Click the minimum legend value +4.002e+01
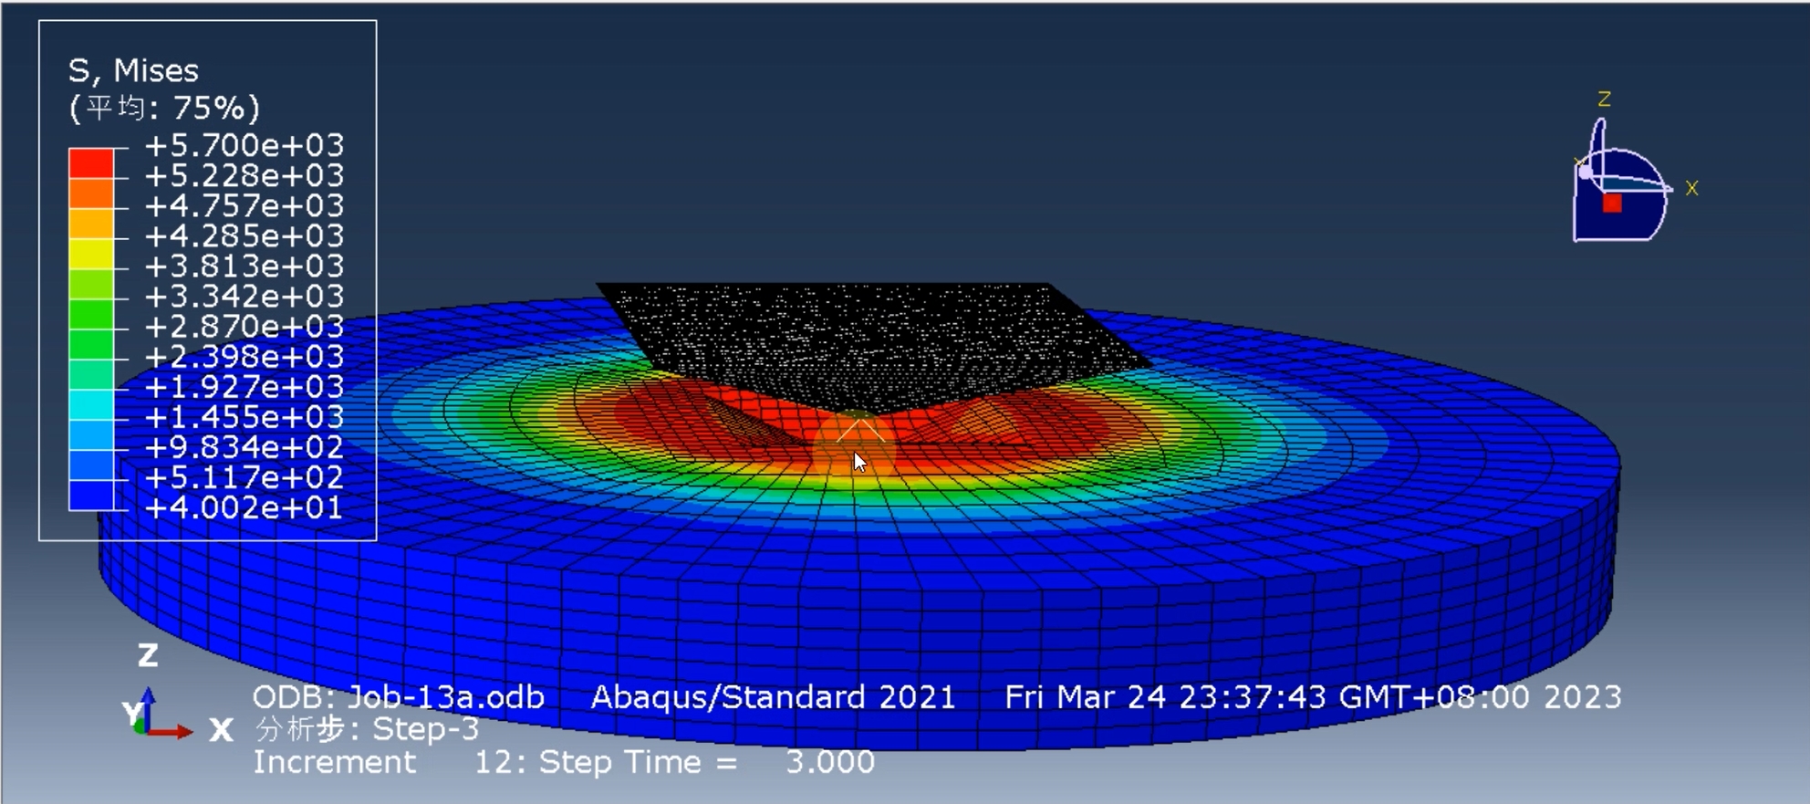1810x804 pixels. click(x=244, y=506)
